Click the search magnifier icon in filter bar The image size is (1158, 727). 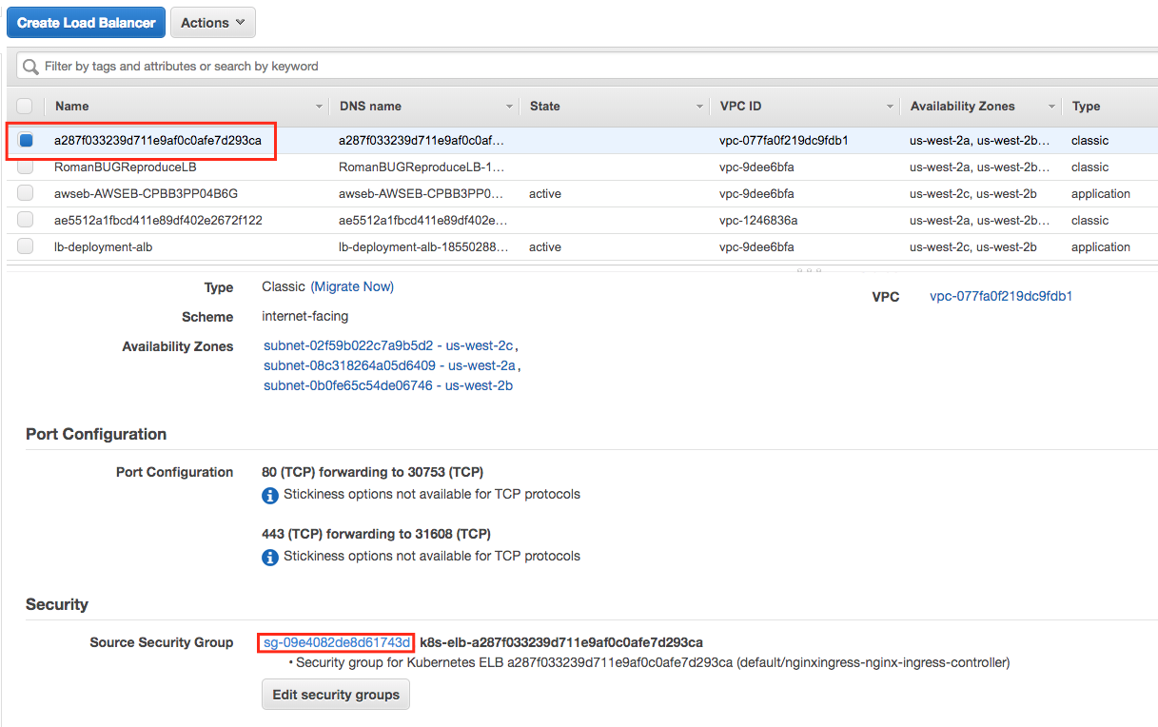coord(30,67)
